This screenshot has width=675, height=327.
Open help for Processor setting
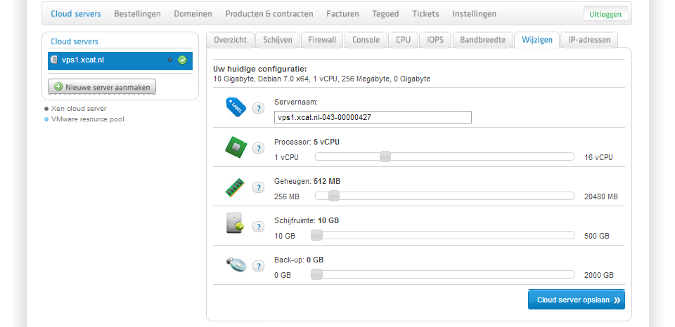click(x=258, y=148)
